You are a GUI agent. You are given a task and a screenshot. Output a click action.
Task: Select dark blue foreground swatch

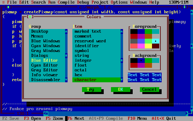tap(141, 31)
